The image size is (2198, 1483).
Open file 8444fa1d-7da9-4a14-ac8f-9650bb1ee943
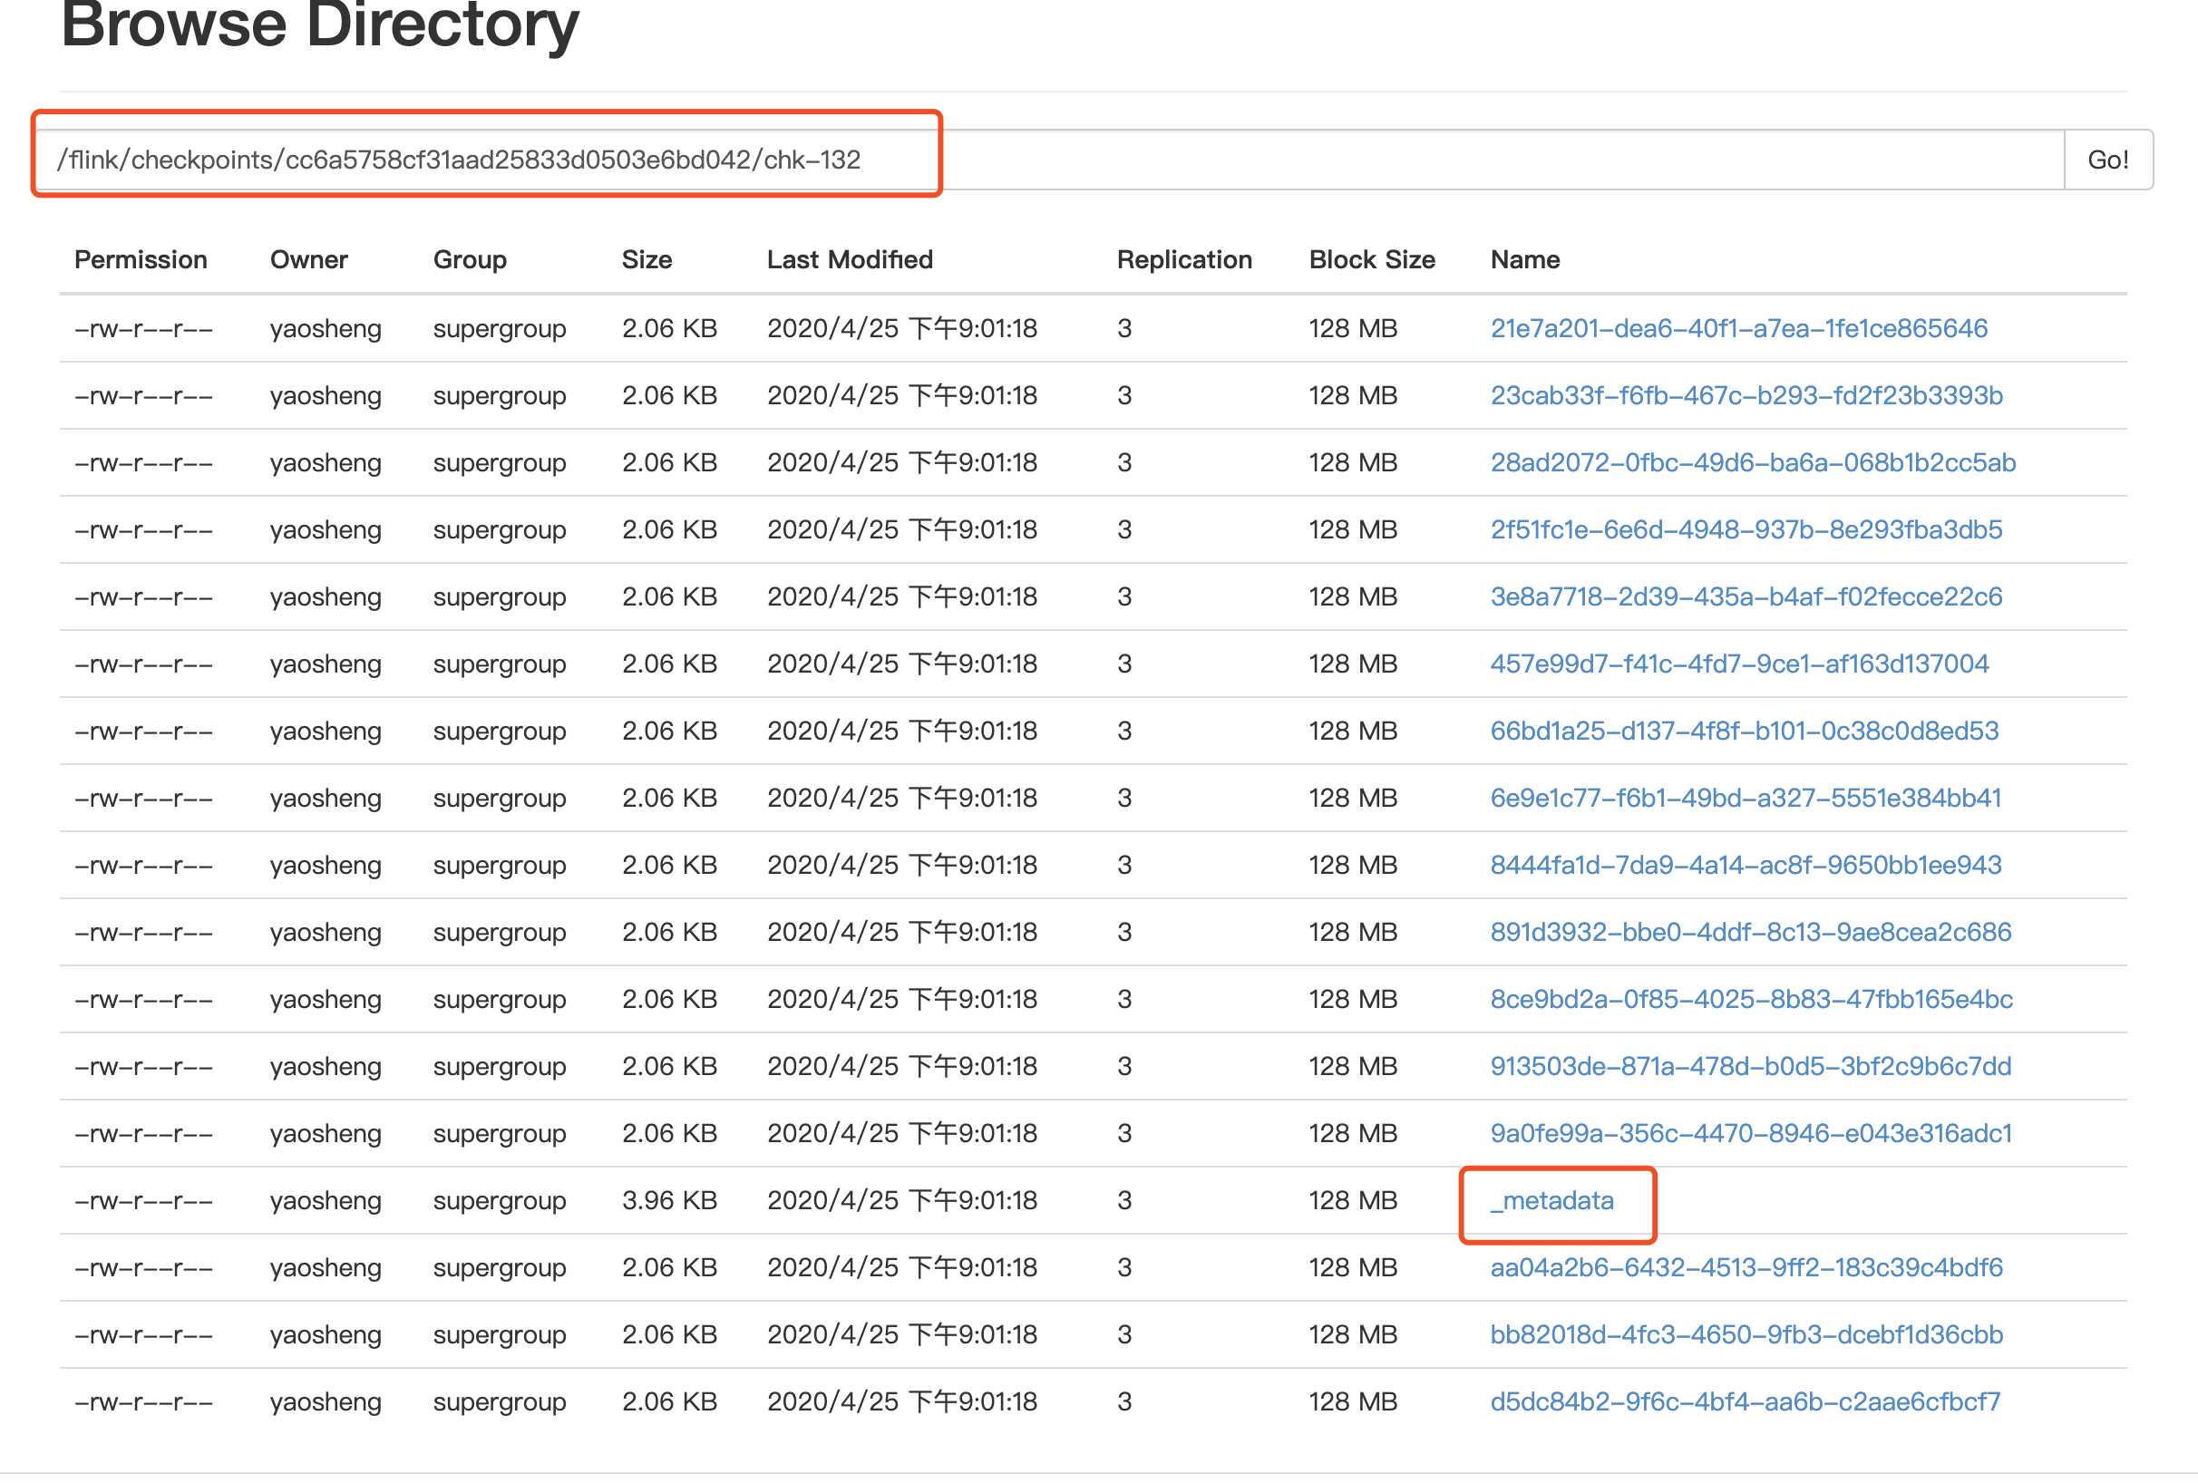(x=1745, y=865)
